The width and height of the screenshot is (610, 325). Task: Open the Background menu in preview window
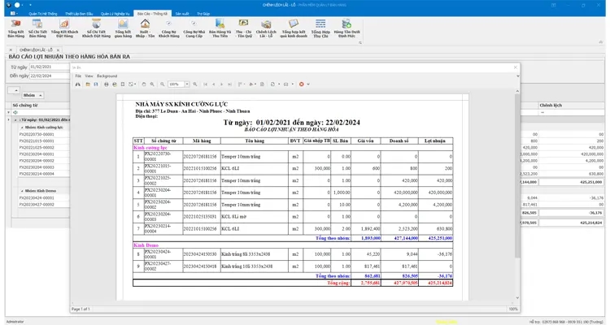[x=107, y=75]
